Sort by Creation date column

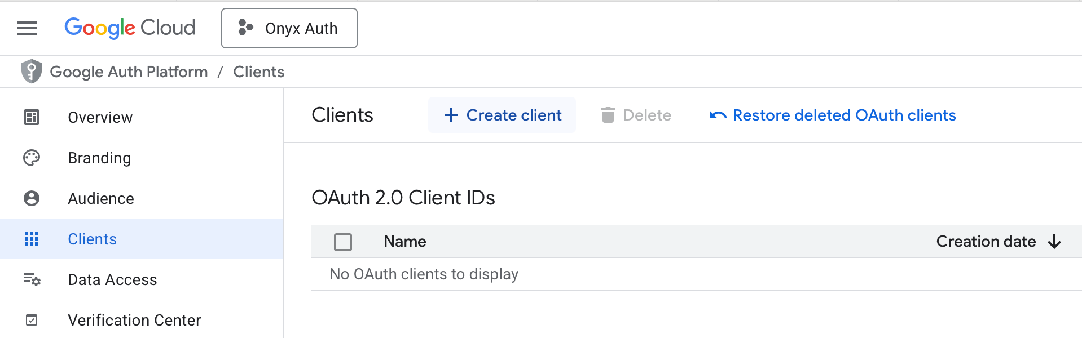(986, 241)
